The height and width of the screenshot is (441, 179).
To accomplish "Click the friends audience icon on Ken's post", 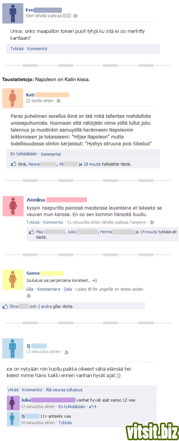I will (75, 16).
